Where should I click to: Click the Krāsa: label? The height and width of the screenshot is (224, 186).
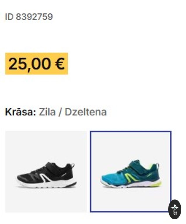21,112
